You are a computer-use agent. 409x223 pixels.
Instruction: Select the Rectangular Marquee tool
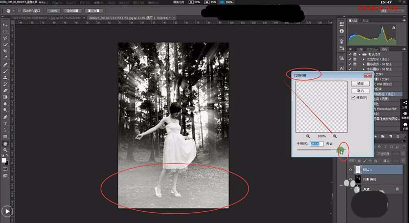point(5,32)
